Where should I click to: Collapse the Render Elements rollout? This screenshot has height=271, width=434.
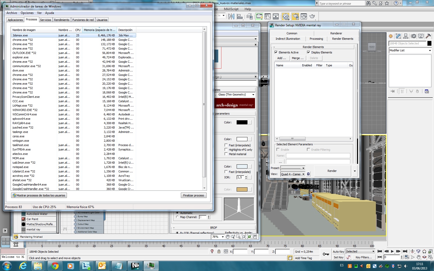(313, 47)
